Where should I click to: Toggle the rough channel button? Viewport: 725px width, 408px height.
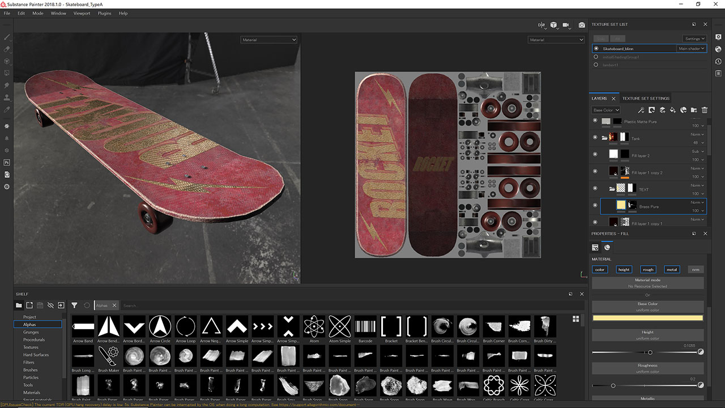click(x=648, y=269)
